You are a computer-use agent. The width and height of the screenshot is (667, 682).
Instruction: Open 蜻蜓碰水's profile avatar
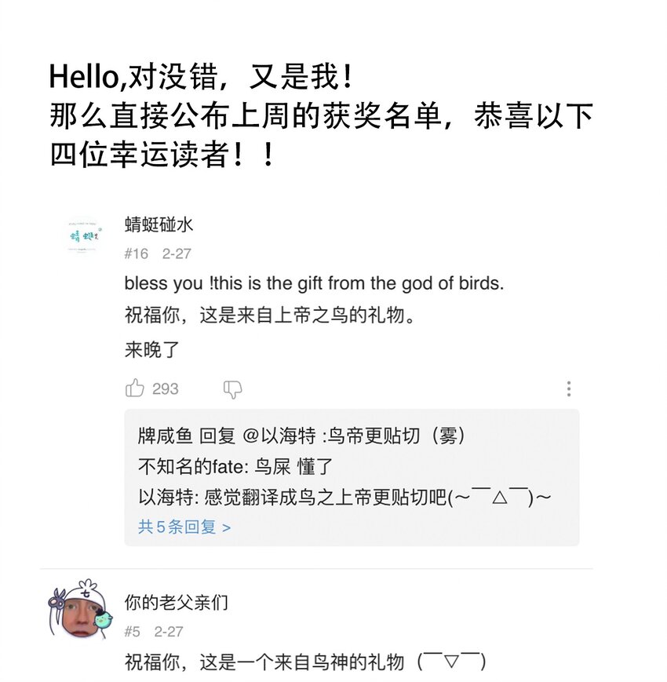pos(82,235)
